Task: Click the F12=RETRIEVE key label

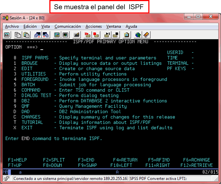Action: tap(197, 165)
